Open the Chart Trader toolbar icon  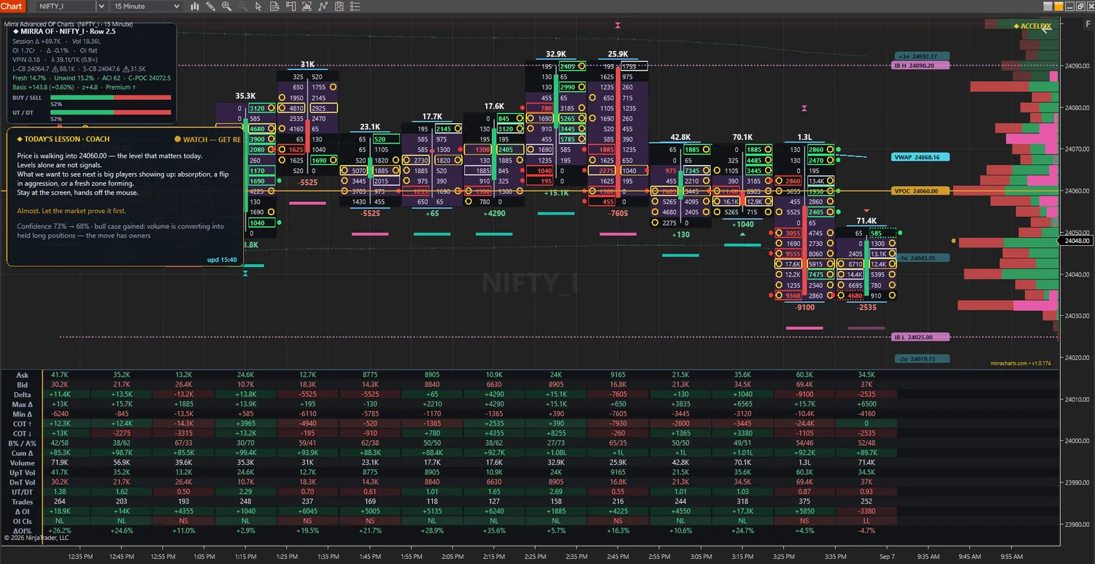pyautogui.click(x=290, y=7)
